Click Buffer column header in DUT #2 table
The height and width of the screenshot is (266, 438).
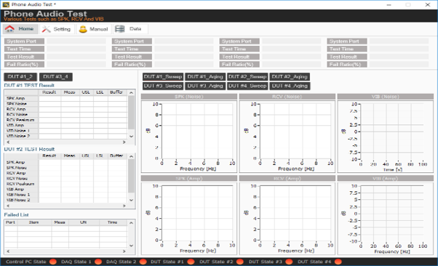point(117,156)
